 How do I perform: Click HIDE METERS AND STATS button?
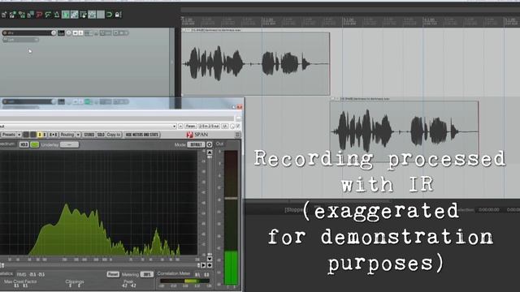tap(142, 135)
